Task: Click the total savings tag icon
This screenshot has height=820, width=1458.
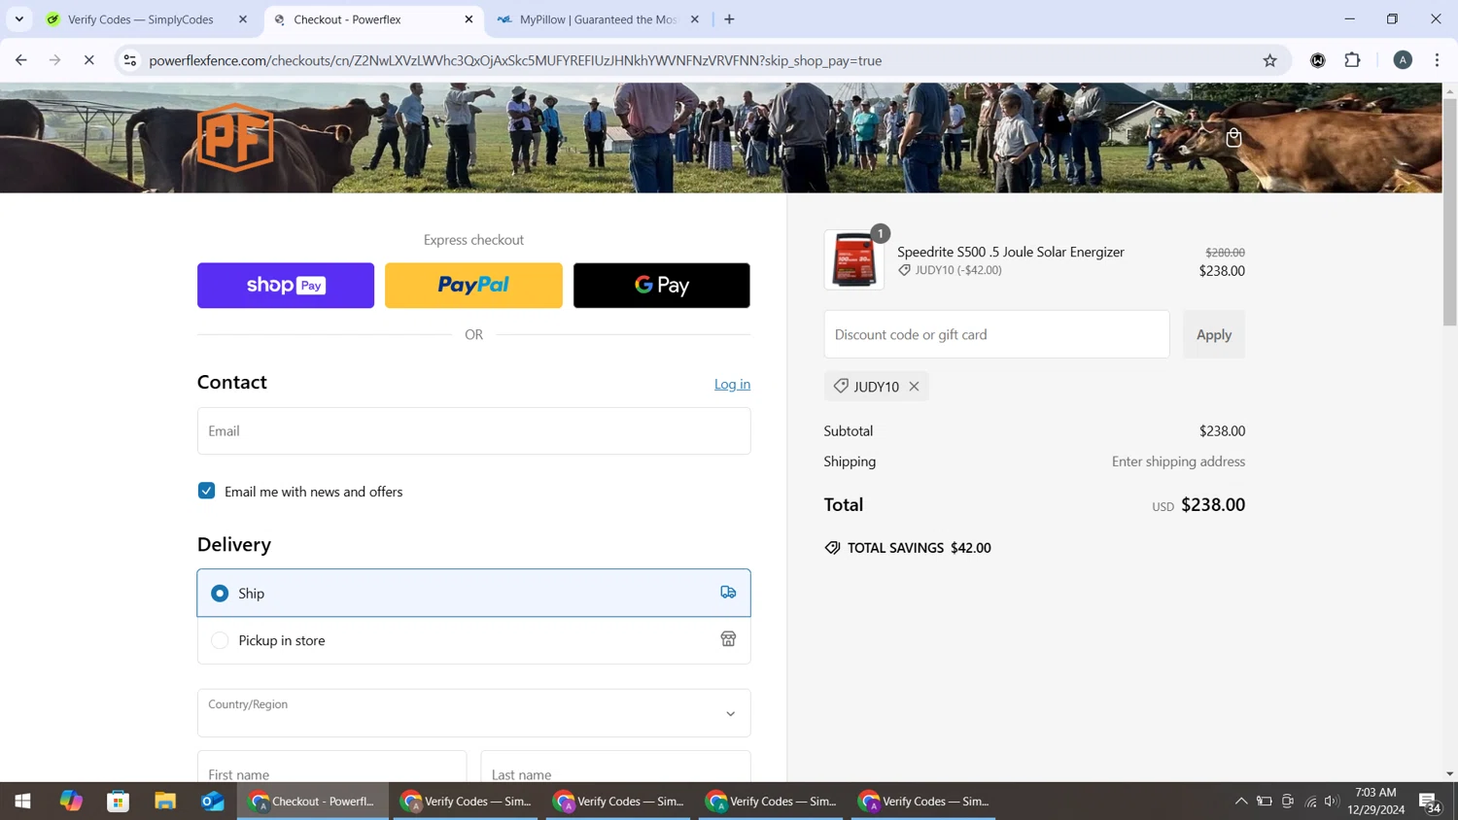Action: tap(832, 548)
